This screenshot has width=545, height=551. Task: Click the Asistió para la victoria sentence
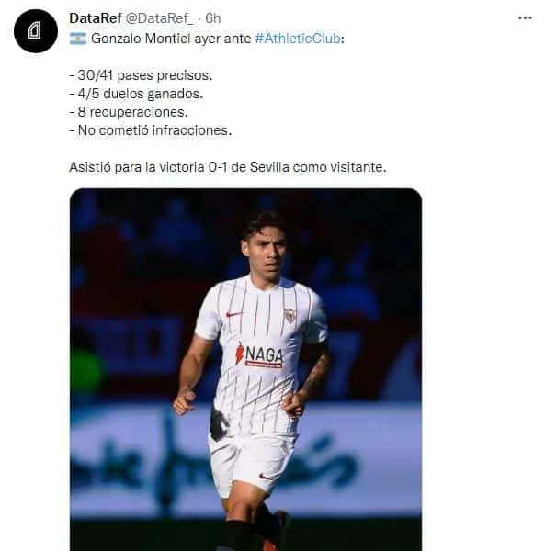228,167
